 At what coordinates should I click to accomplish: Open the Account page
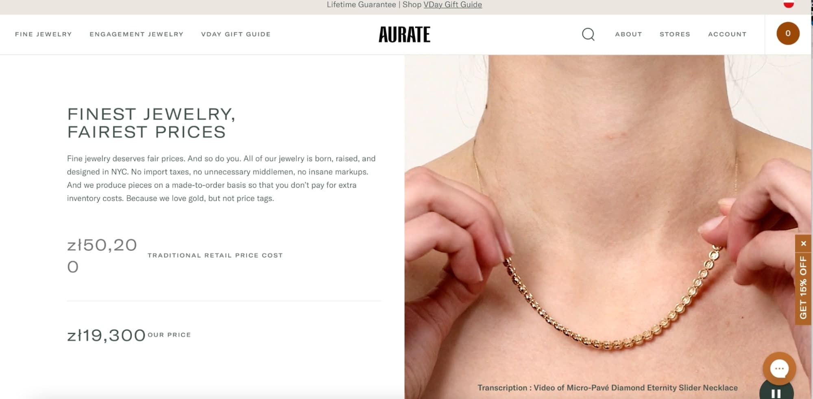click(x=727, y=35)
